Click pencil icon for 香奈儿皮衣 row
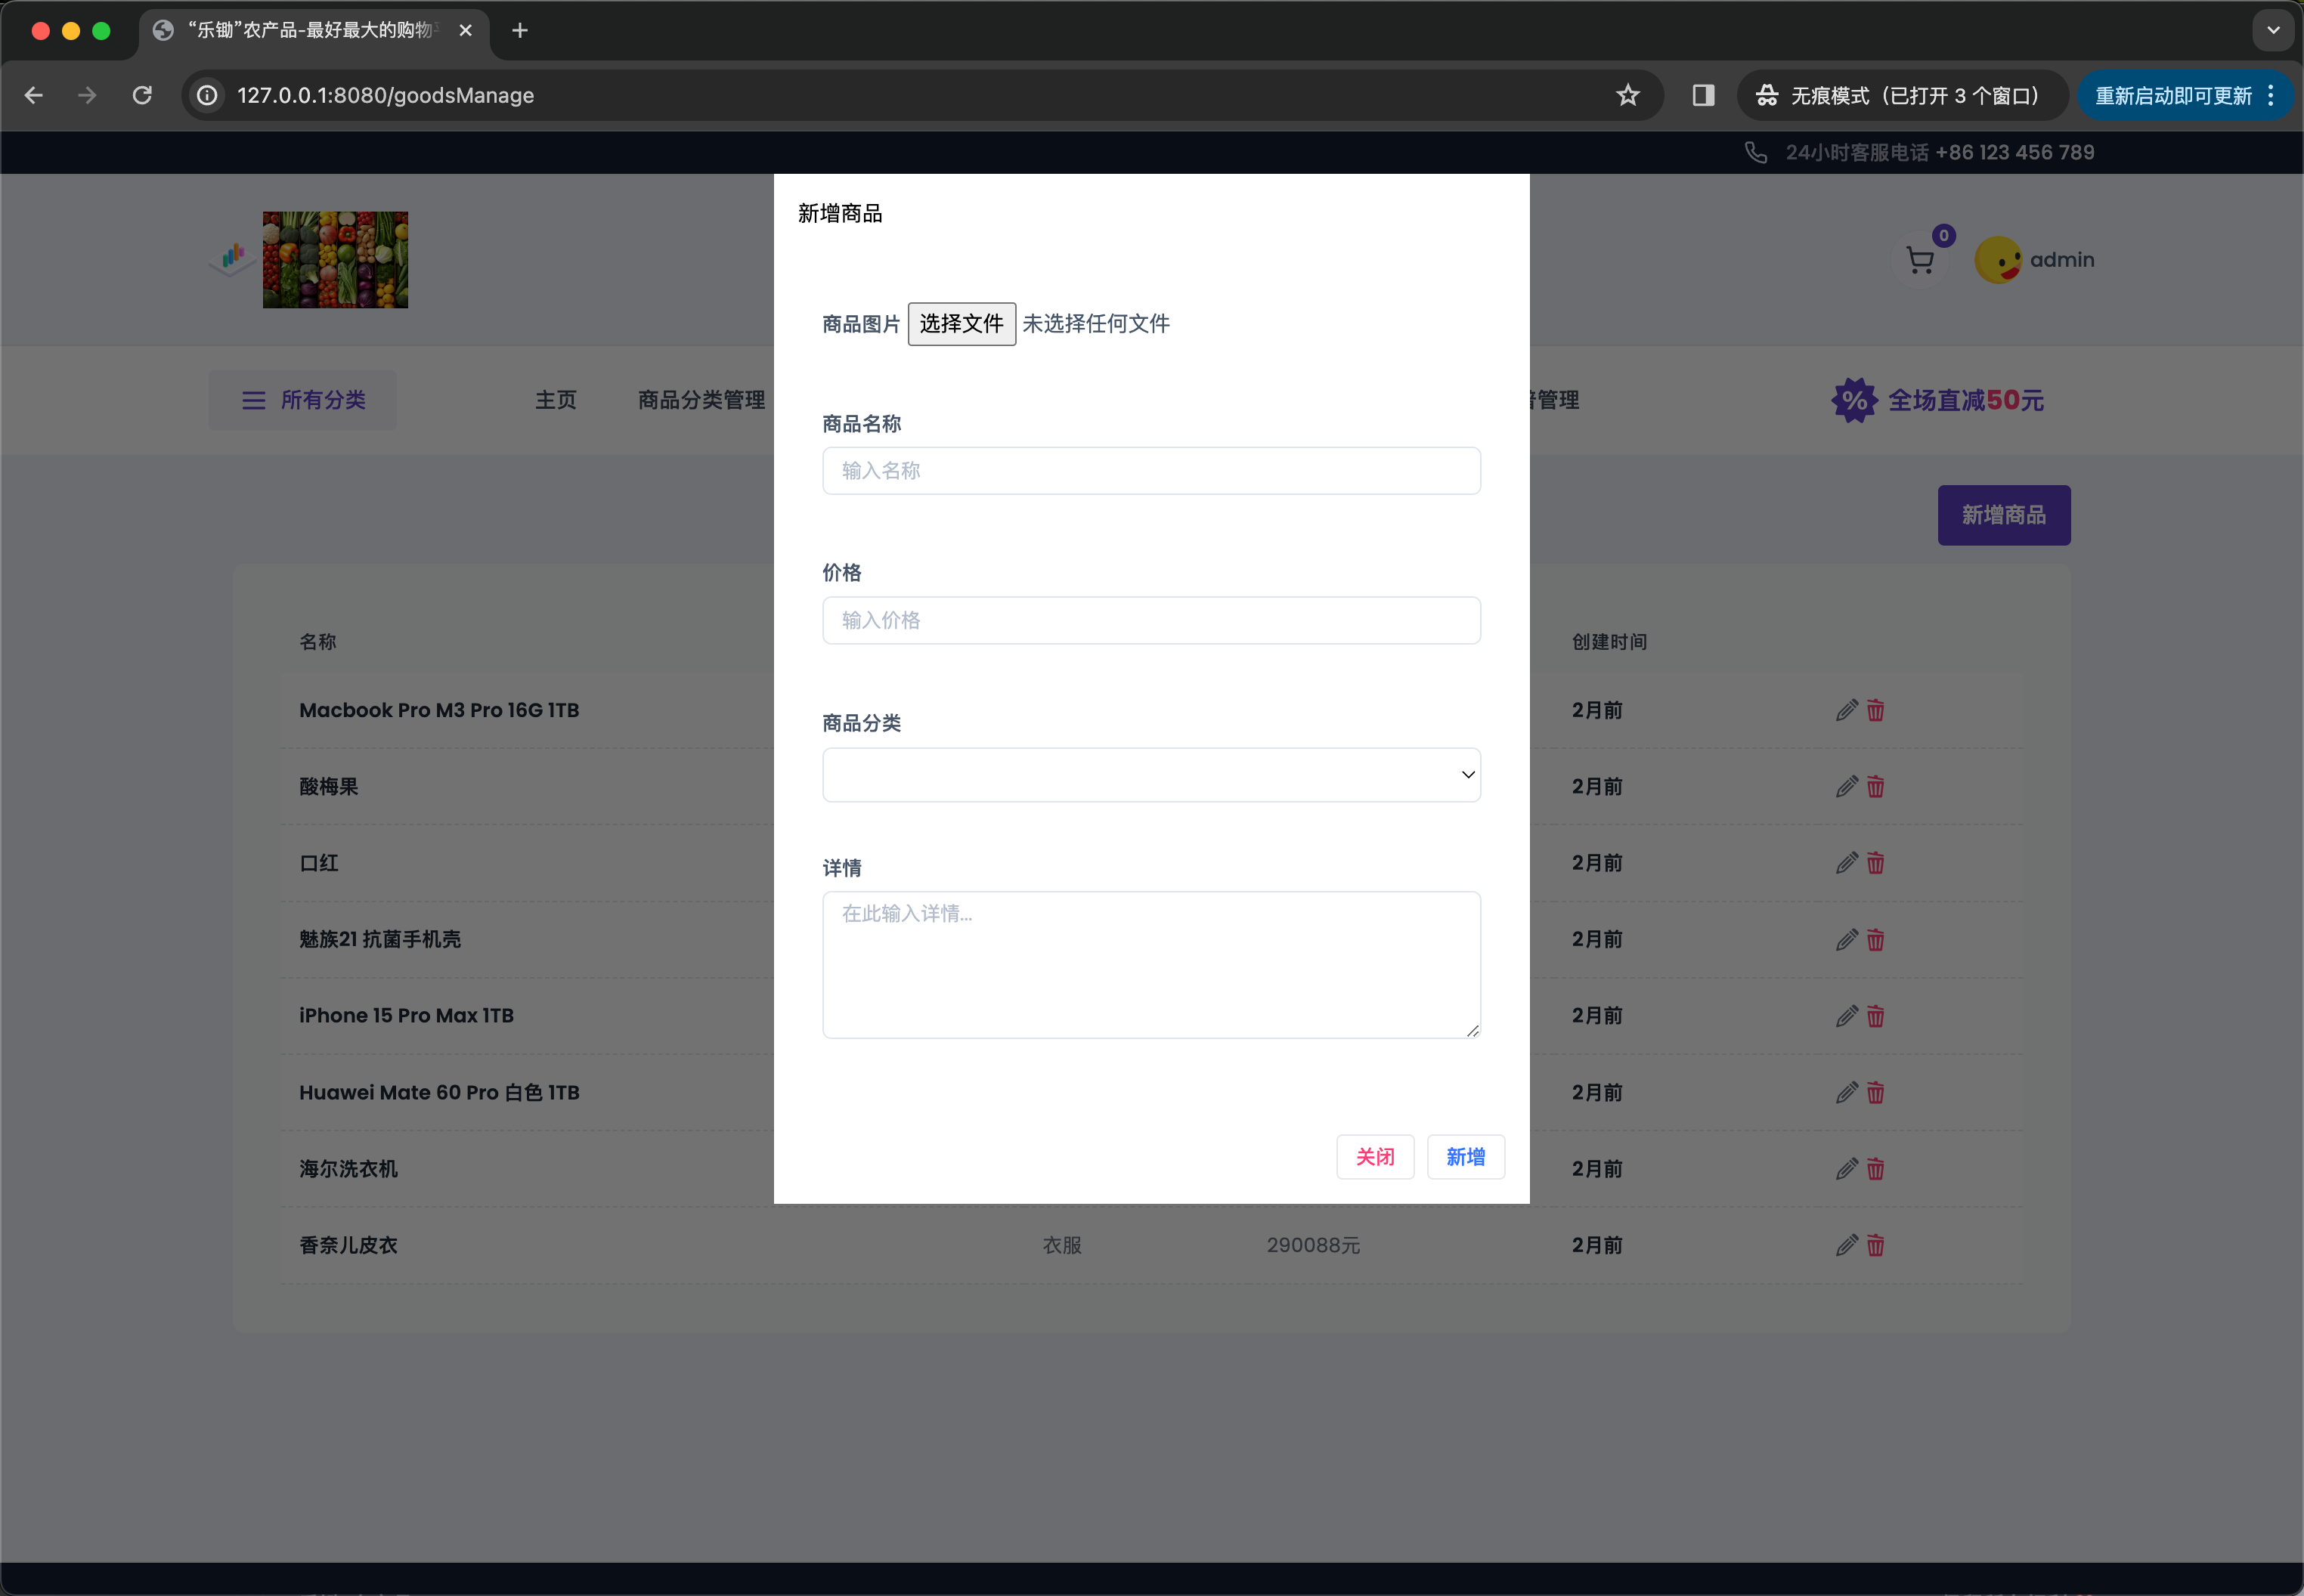Screen dimensions: 2304x1596 point(1846,1245)
